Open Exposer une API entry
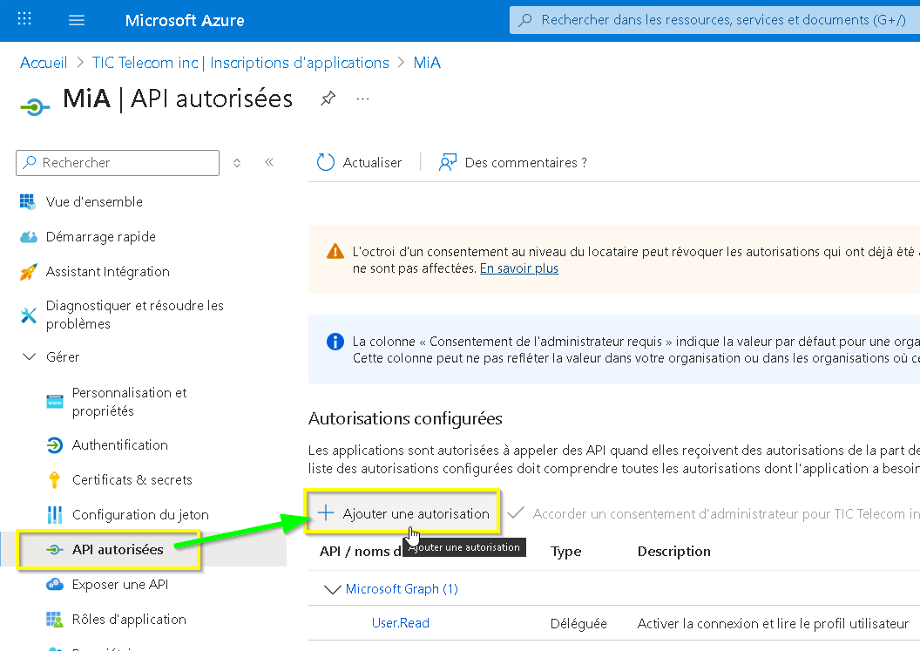Viewport: 920px width, 651px height. click(x=120, y=584)
